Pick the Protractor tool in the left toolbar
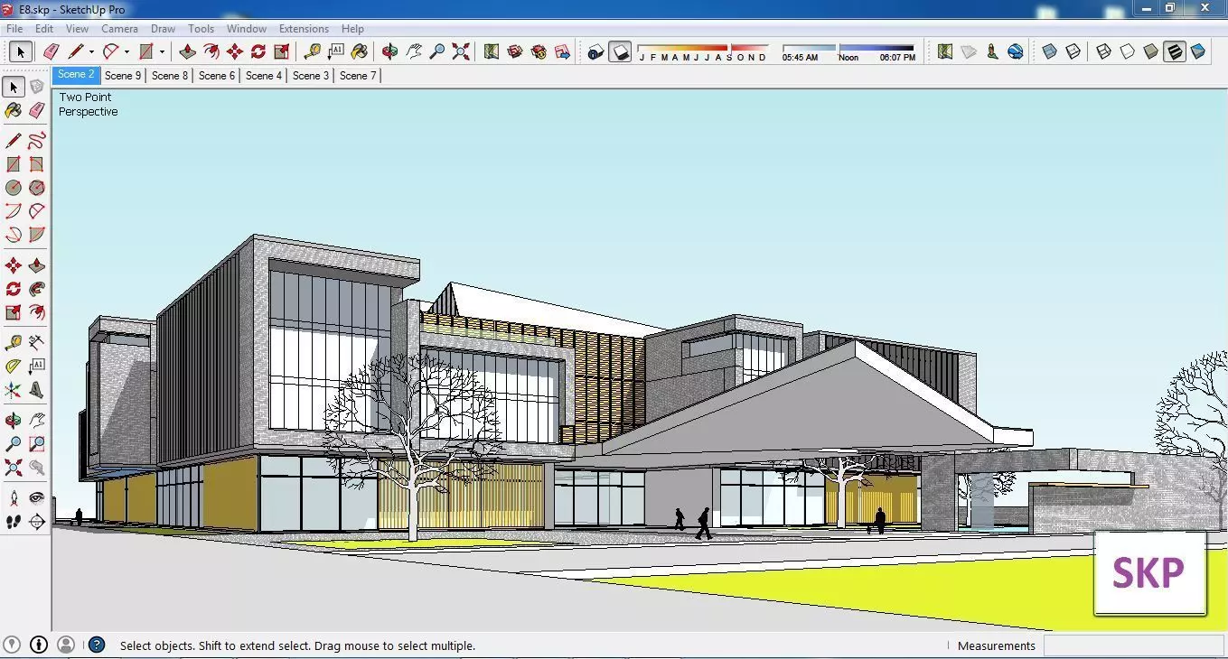 (14, 367)
